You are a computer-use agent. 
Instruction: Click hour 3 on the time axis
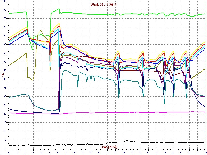point(33,152)
